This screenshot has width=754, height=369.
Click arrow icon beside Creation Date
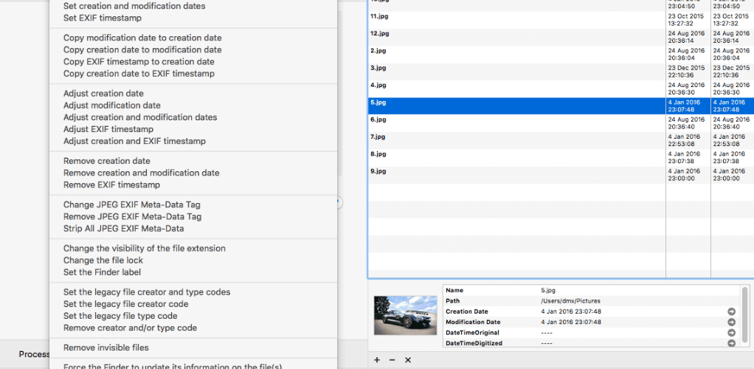click(x=731, y=311)
